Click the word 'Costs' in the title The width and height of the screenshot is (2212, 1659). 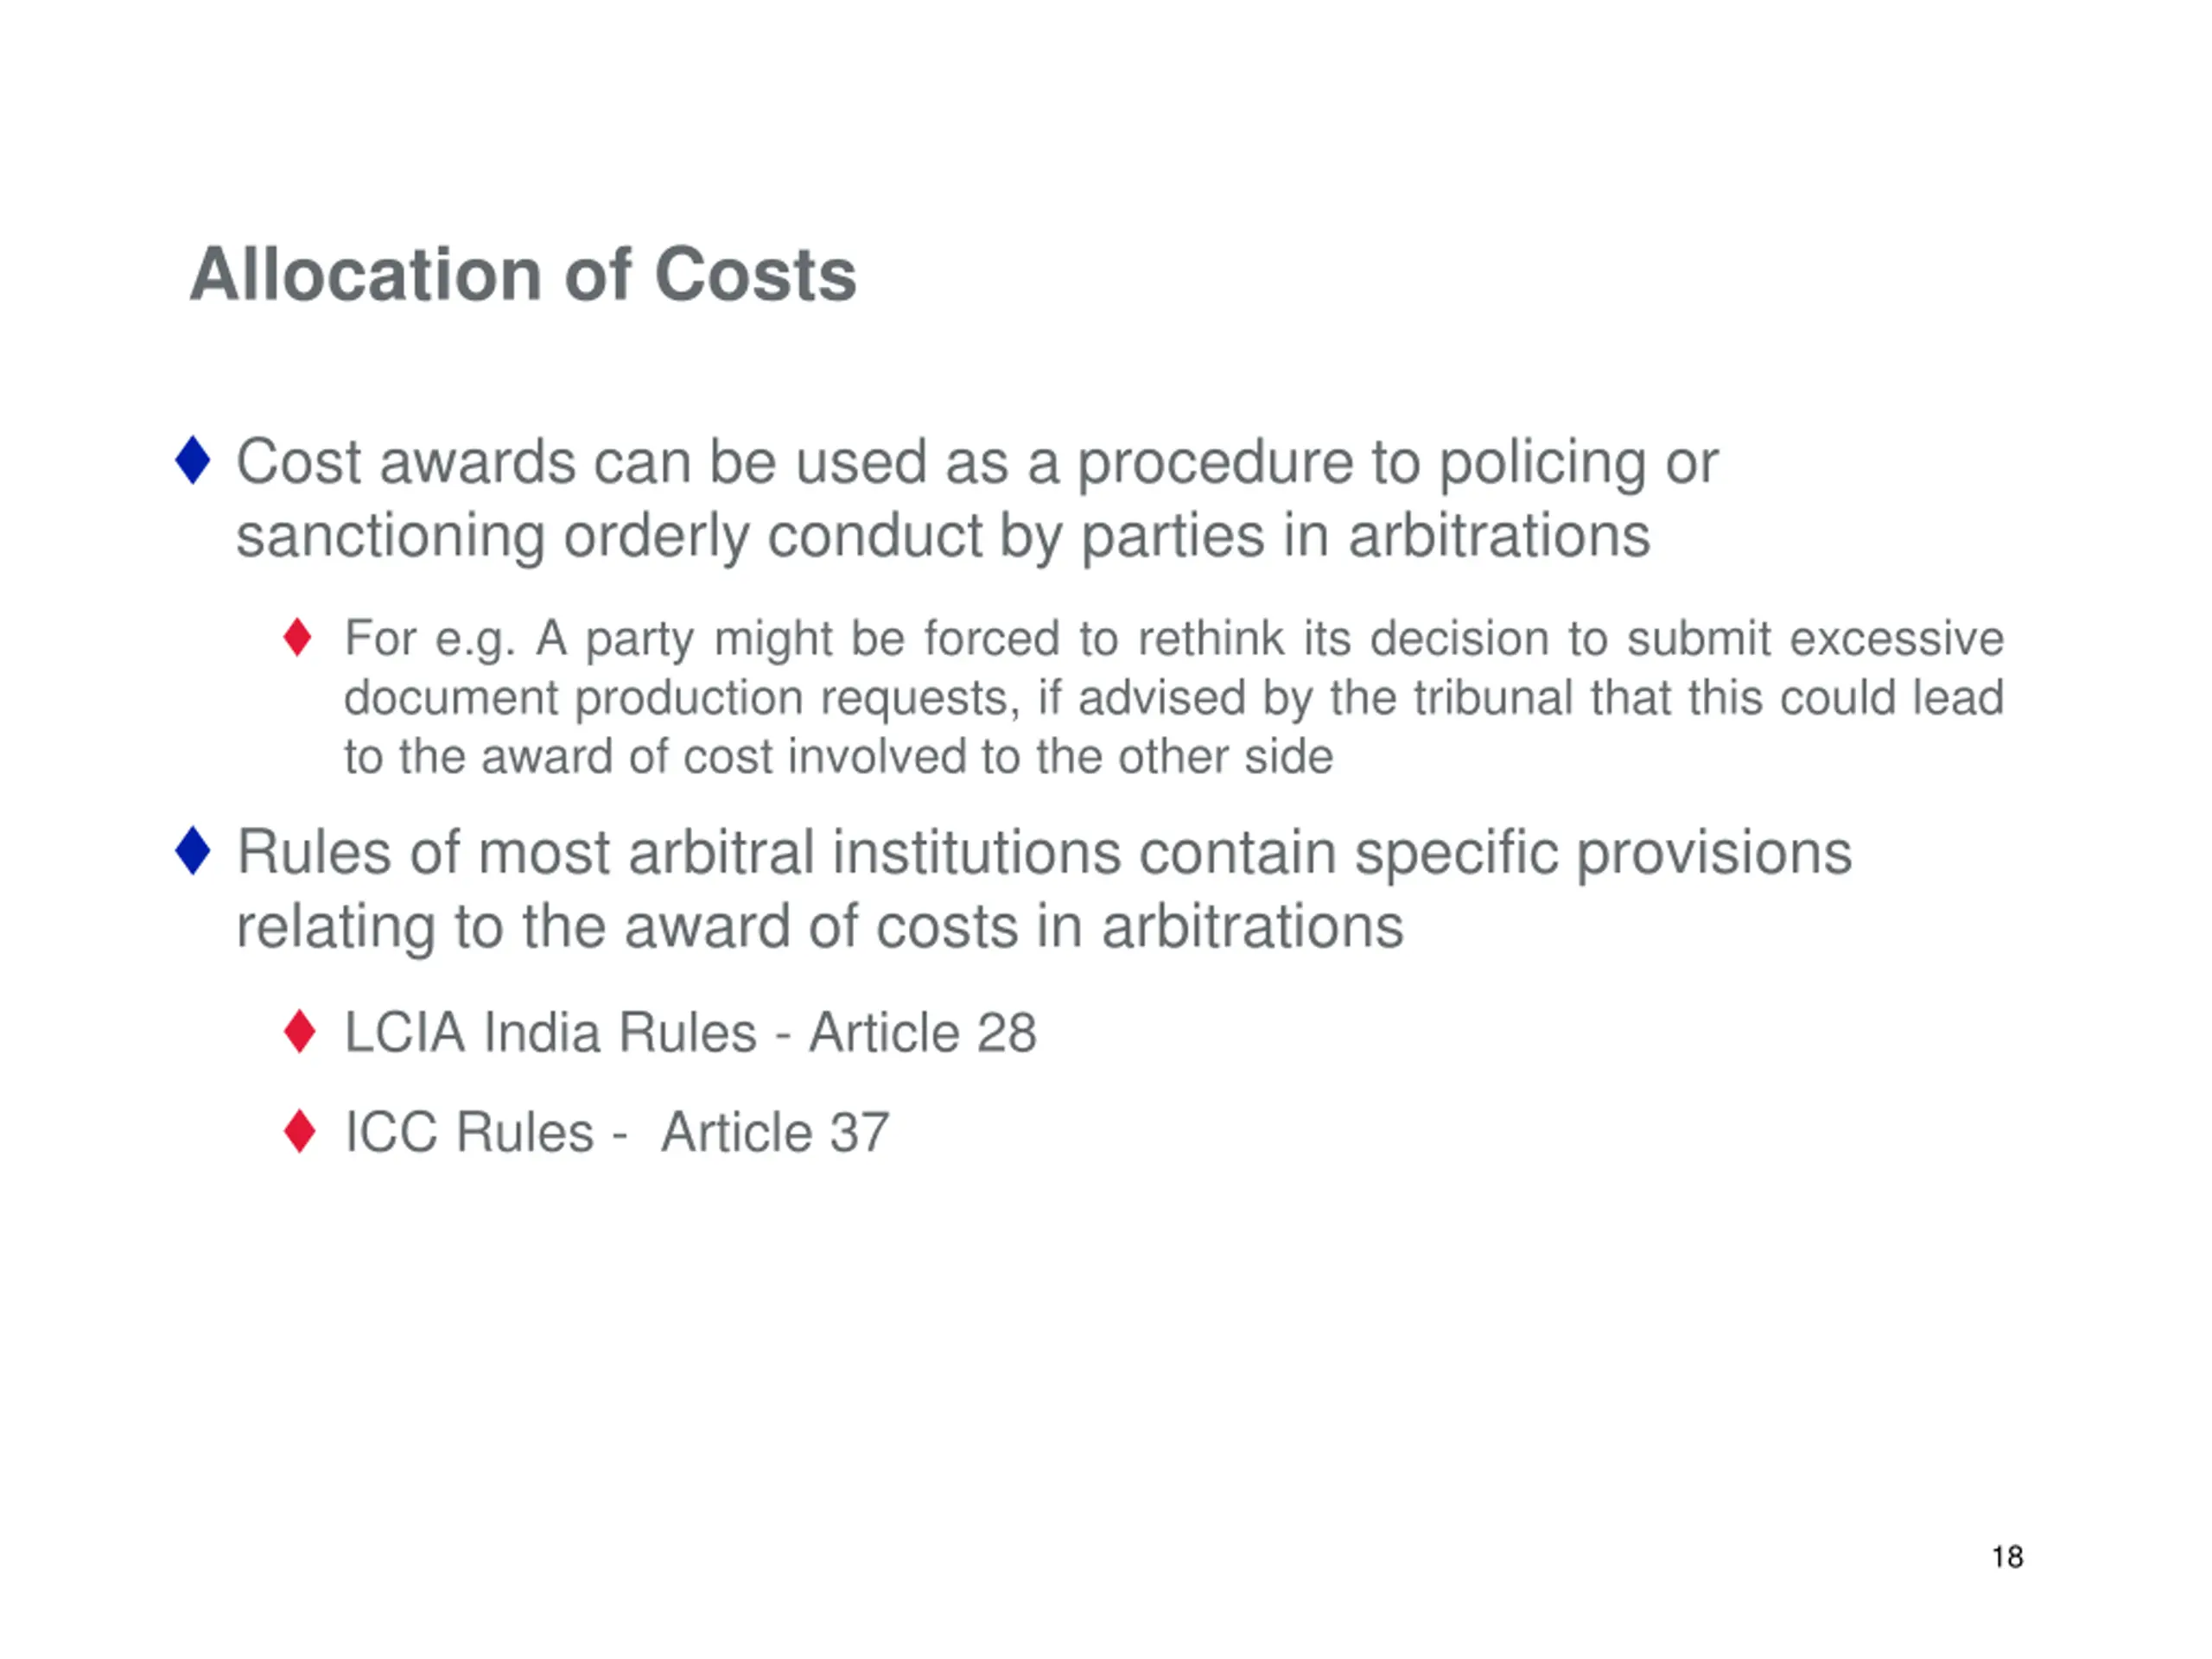click(x=756, y=274)
